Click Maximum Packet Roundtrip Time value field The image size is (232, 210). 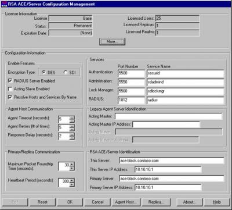click(x=64, y=166)
